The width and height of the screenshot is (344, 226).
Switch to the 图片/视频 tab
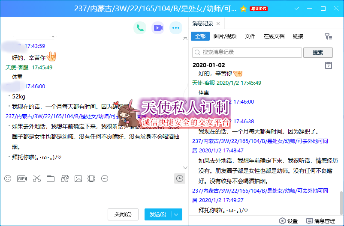click(x=225, y=36)
